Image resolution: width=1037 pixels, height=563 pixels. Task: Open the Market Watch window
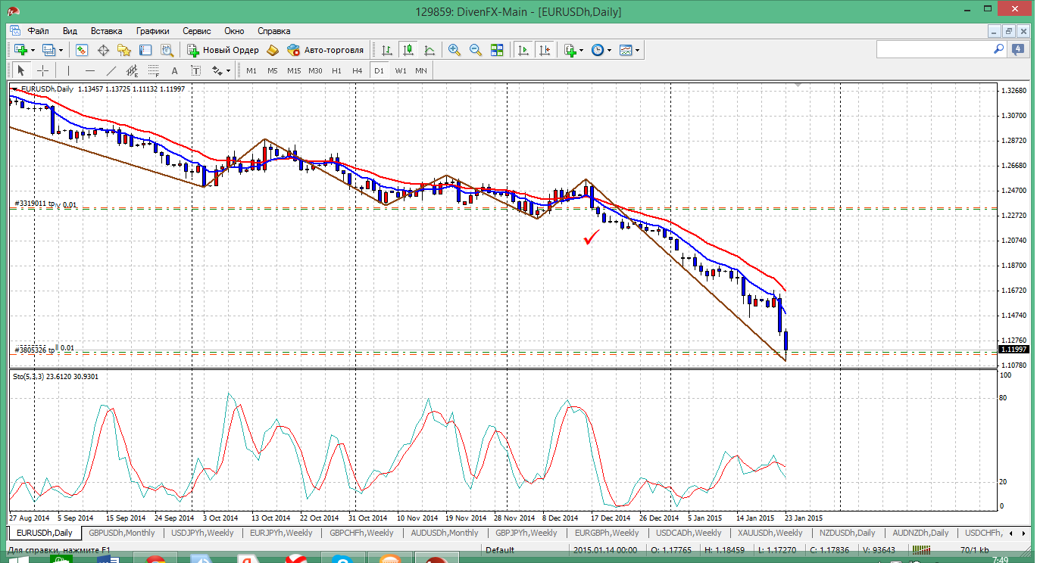pyautogui.click(x=82, y=50)
